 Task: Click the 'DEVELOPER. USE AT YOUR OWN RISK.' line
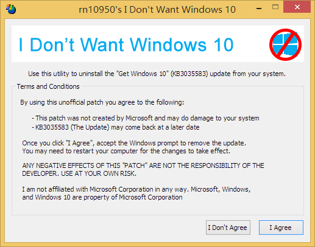point(79,173)
